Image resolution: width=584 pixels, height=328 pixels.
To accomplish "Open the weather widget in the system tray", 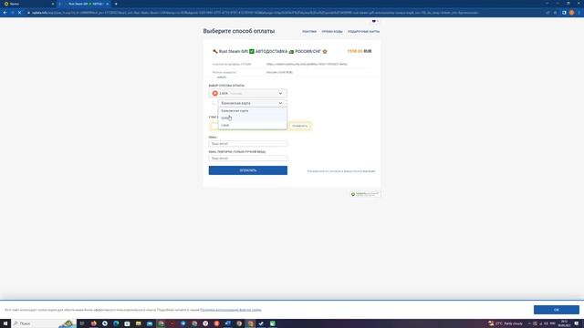I will [506, 323].
